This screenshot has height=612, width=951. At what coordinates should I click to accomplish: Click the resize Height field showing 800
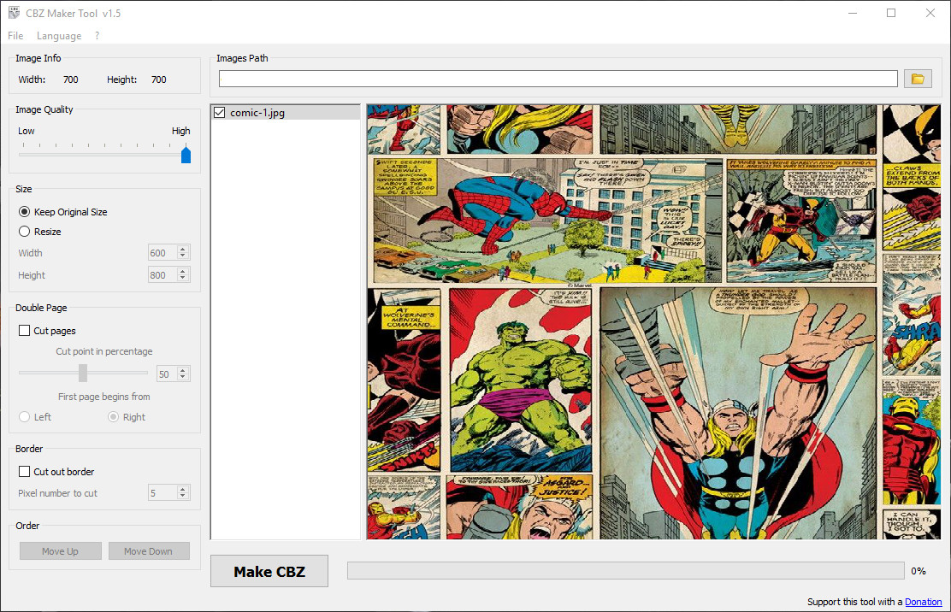162,275
